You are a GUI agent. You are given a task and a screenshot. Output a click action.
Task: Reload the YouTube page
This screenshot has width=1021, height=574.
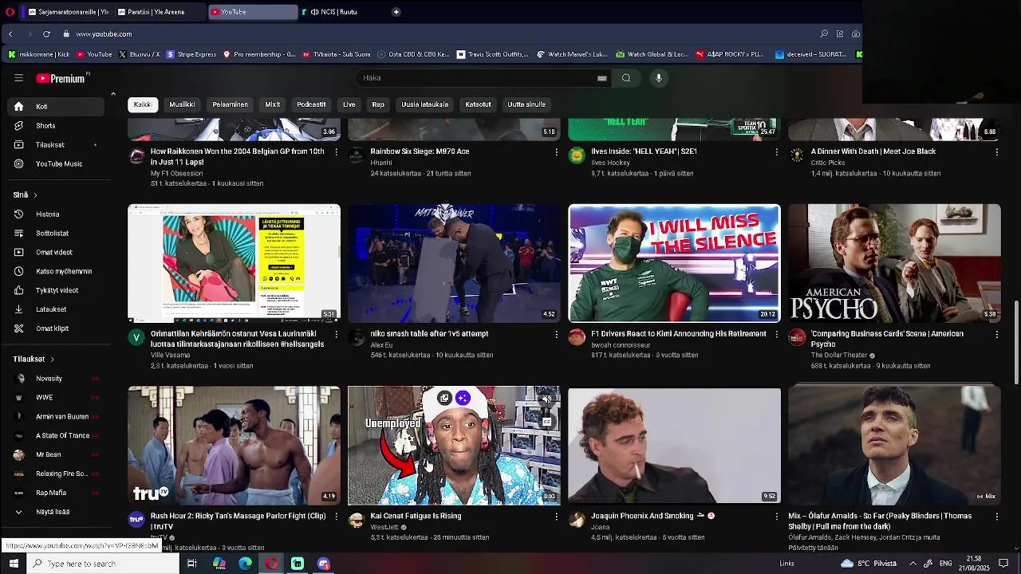(x=46, y=34)
